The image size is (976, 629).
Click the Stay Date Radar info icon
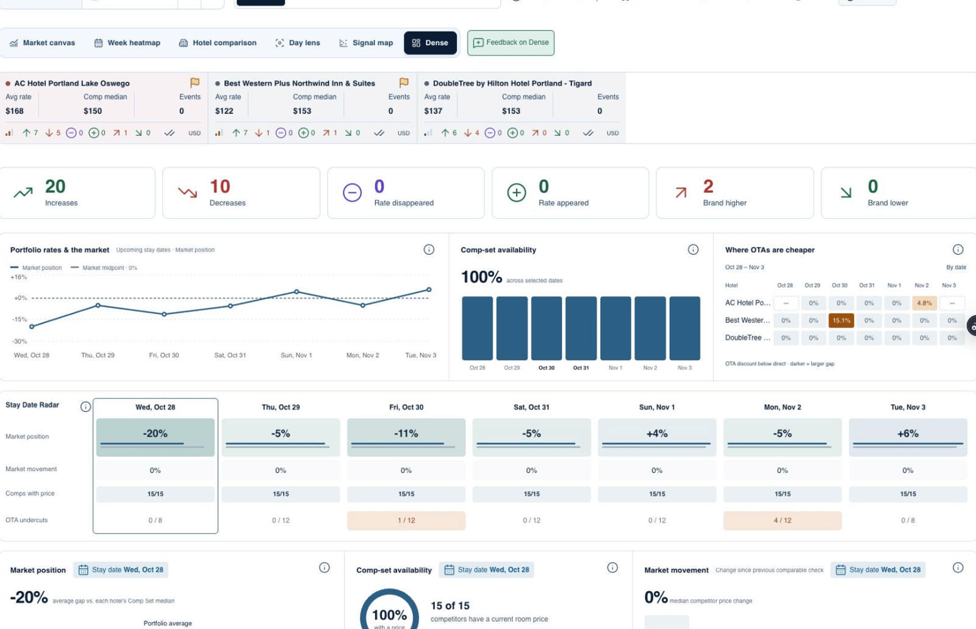[85, 407]
